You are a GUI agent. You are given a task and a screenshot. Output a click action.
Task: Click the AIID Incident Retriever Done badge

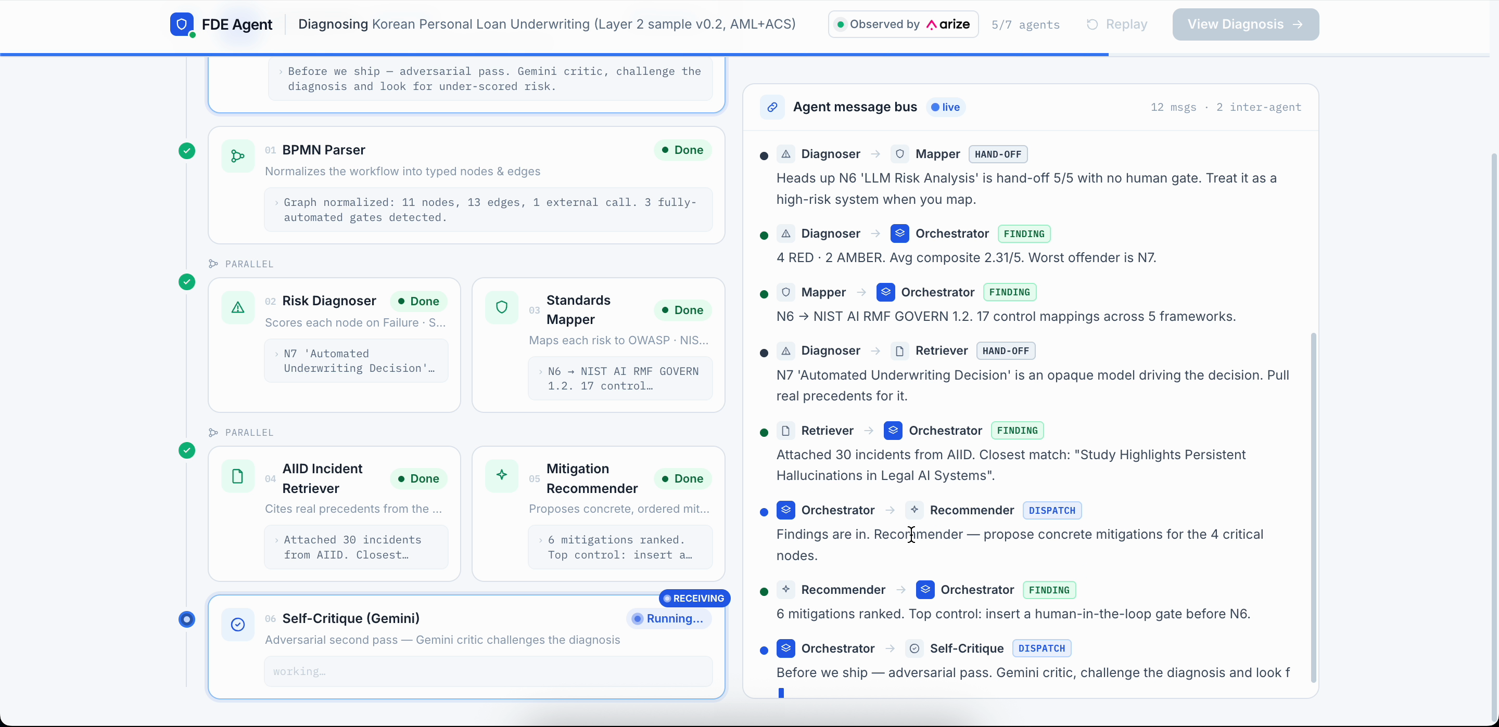click(x=418, y=478)
